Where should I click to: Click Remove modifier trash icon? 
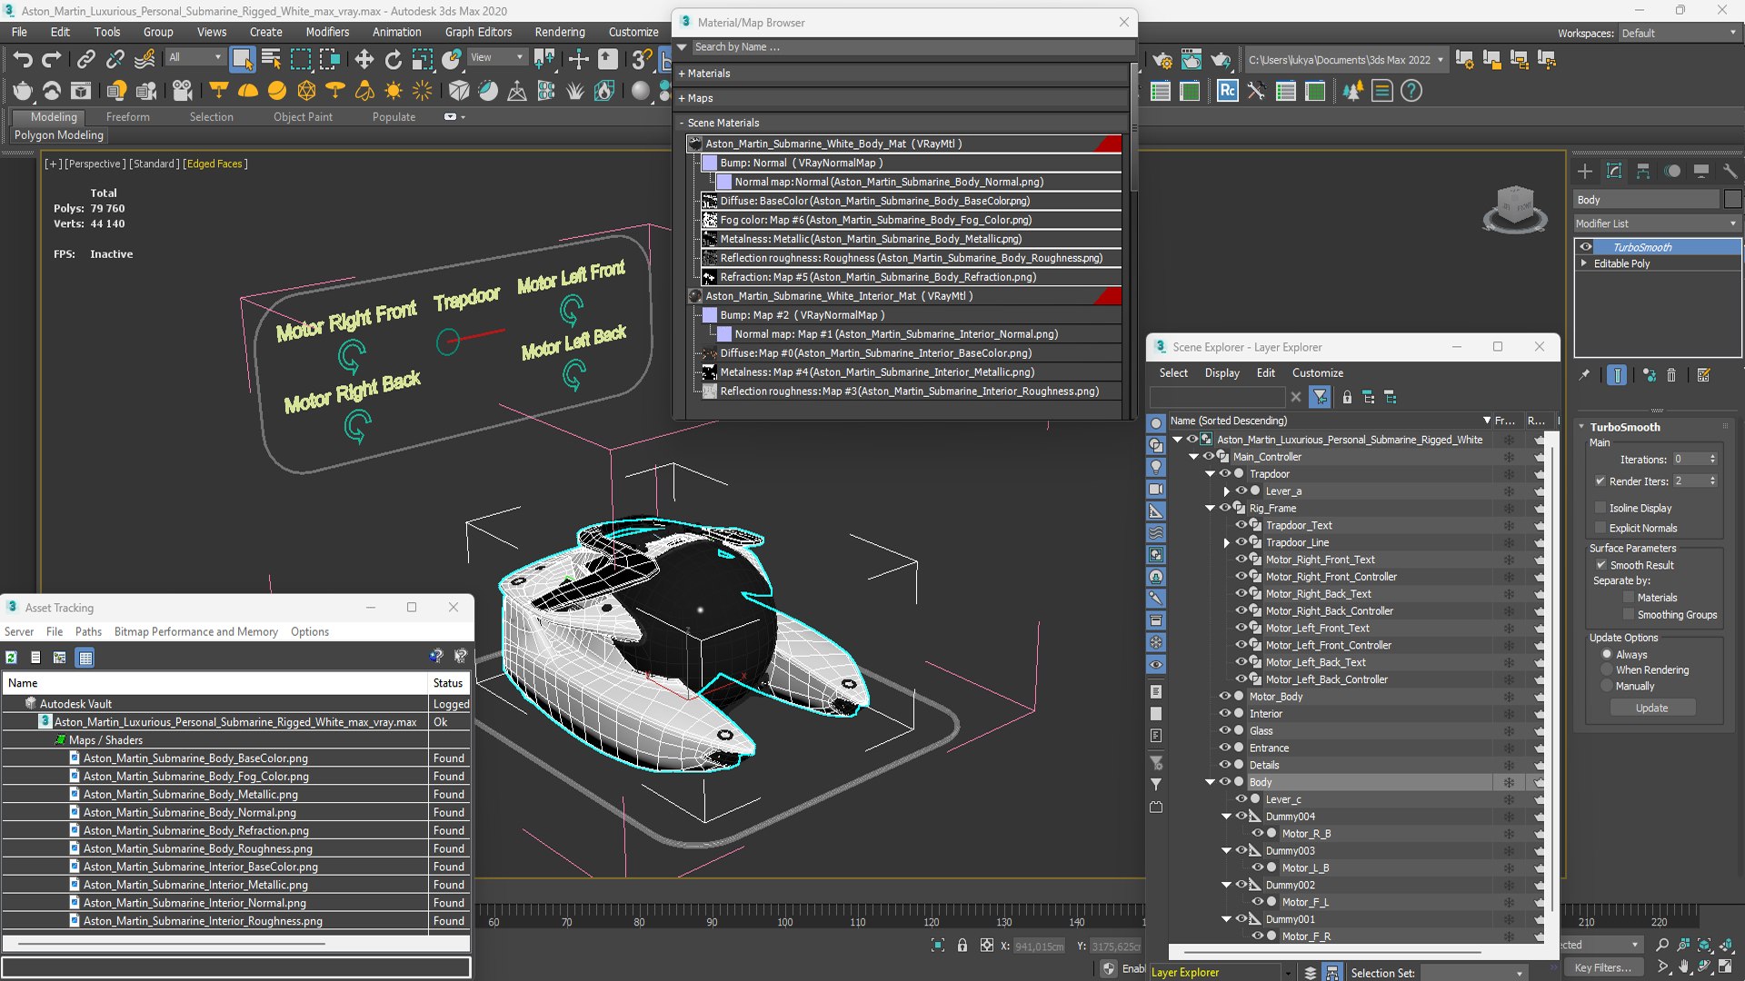tap(1671, 374)
